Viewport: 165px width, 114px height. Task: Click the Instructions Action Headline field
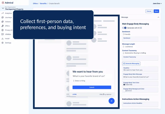[140, 104]
